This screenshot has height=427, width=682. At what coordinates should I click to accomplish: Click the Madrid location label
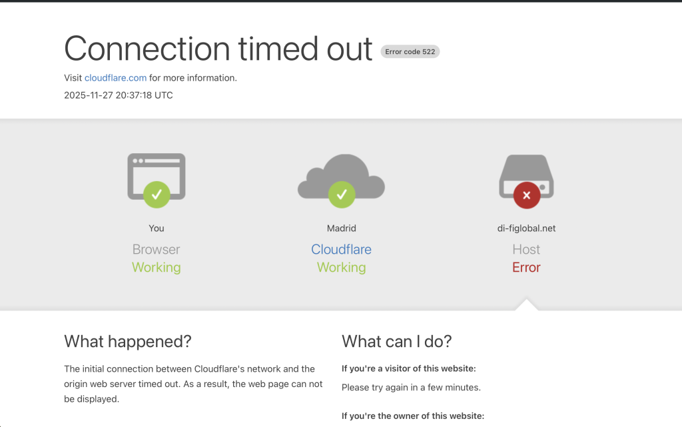(341, 228)
